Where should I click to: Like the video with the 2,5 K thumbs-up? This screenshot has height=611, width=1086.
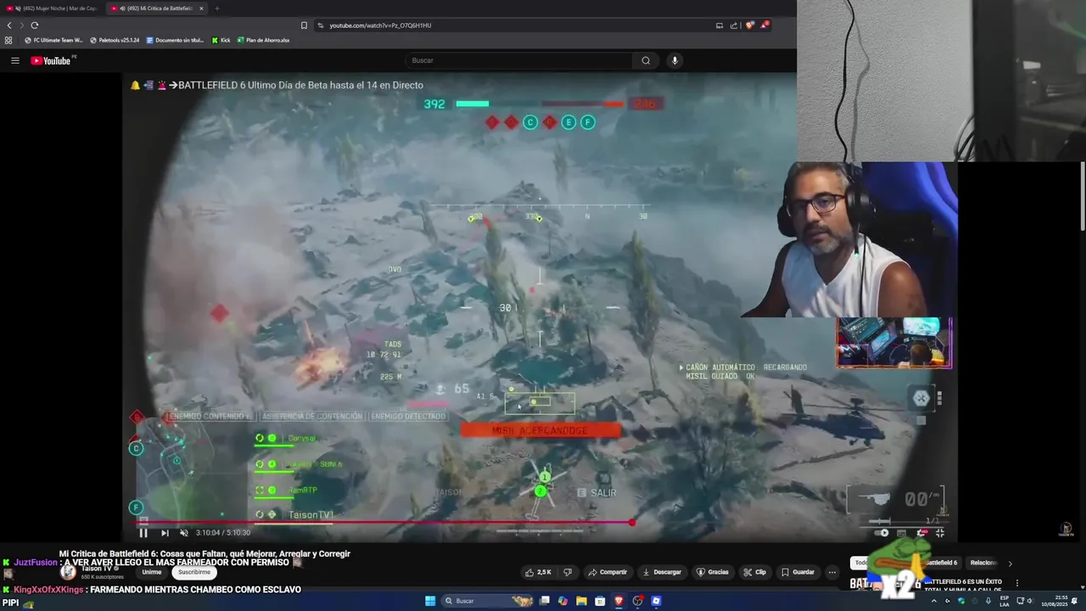pyautogui.click(x=538, y=572)
